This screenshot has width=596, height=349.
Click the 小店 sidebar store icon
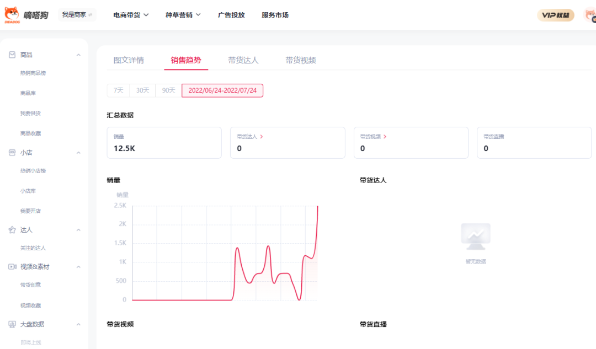click(12, 153)
